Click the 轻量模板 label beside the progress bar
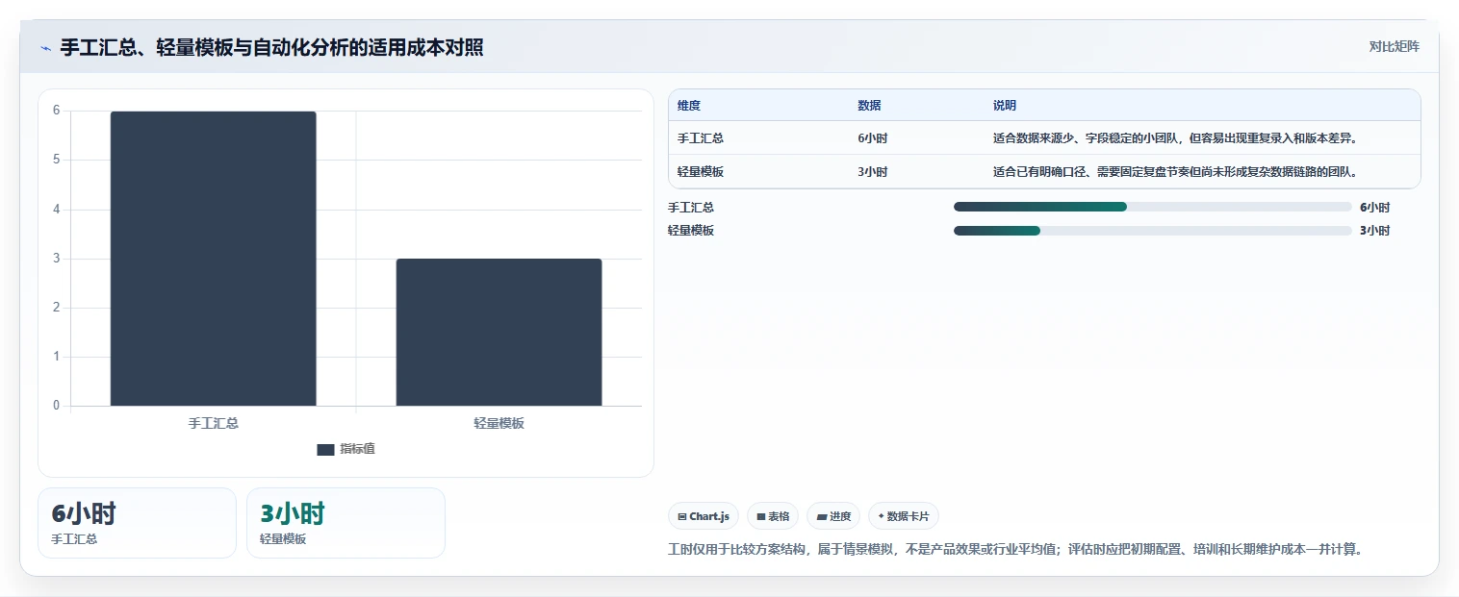 (x=691, y=230)
